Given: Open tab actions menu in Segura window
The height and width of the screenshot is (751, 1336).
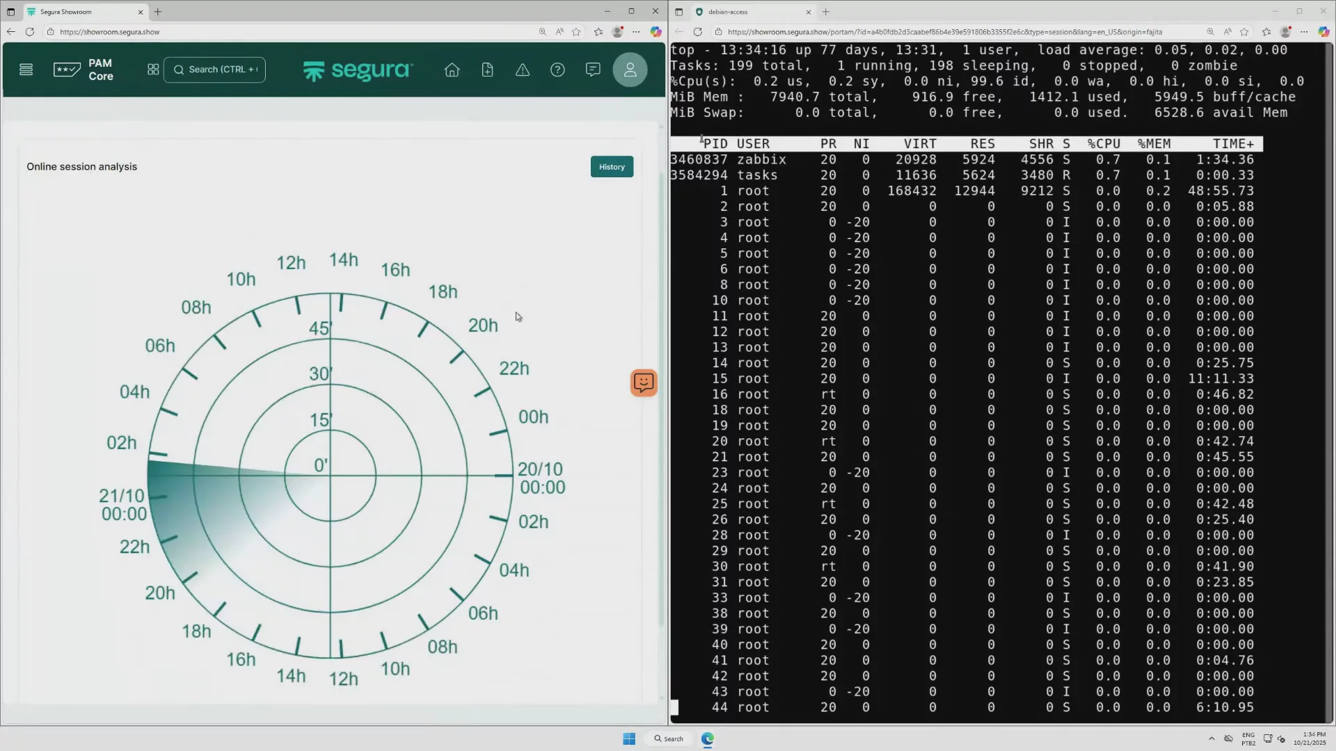Looking at the screenshot, I should click(x=10, y=12).
